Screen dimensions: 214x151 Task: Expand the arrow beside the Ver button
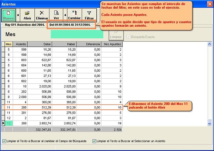(65, 15)
